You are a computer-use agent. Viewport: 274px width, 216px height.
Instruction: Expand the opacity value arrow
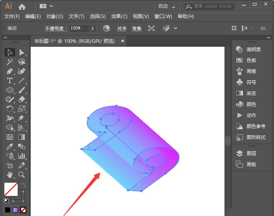tap(93, 28)
